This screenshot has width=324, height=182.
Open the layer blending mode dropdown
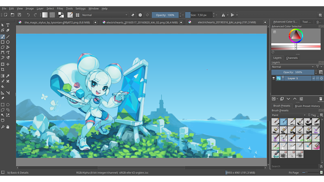[293, 67]
